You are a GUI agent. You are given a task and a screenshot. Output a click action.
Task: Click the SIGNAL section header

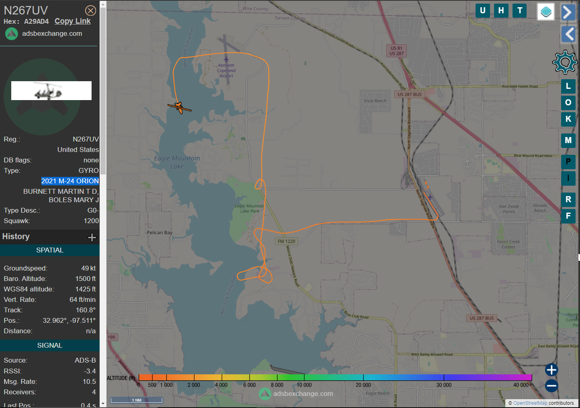click(x=50, y=345)
